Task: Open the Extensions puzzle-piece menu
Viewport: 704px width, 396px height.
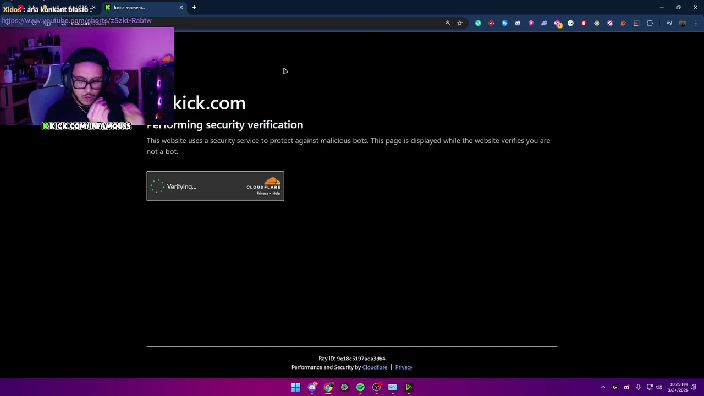Action: [650, 23]
